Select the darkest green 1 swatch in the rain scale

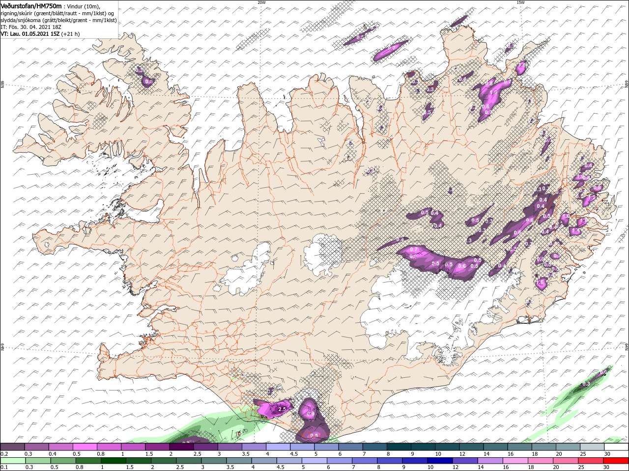click(114, 461)
